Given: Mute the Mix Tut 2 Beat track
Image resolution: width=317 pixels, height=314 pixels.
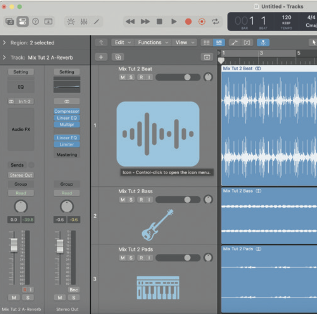Looking at the screenshot, I should coord(122,77).
